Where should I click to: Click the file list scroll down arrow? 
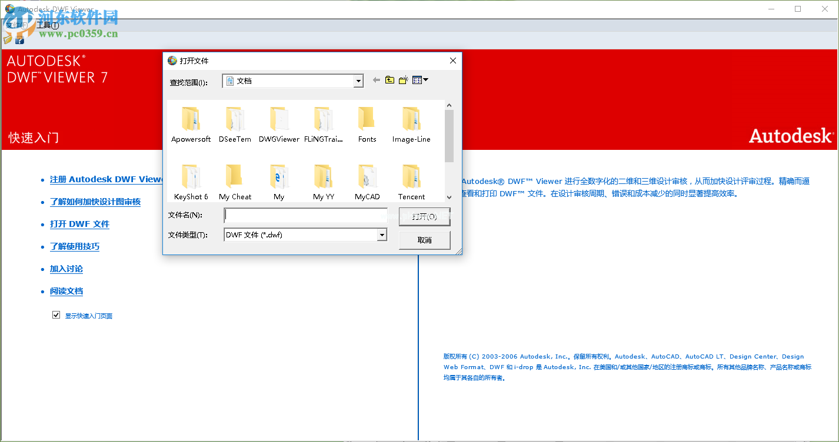point(449,197)
